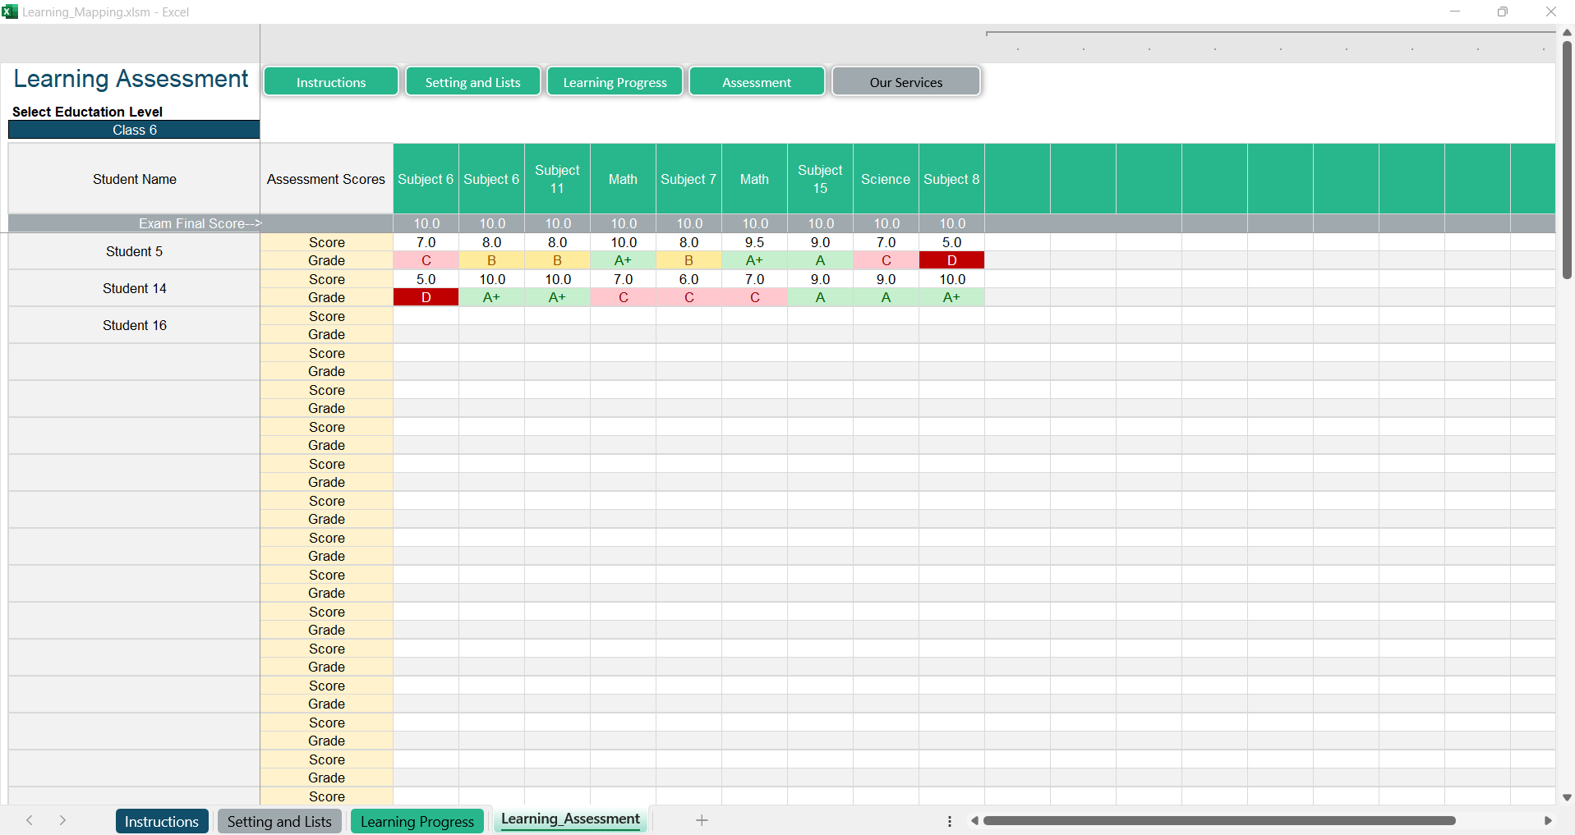Click the Excel application icon in title bar

[x=10, y=11]
